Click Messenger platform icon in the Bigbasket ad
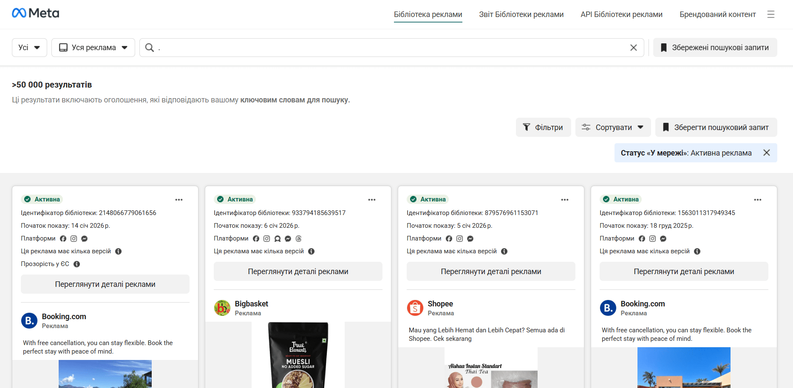793x388 pixels. coord(288,239)
